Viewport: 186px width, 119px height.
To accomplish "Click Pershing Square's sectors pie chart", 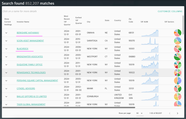I will coord(177,81).
